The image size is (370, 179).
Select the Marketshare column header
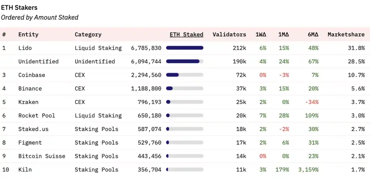click(346, 34)
